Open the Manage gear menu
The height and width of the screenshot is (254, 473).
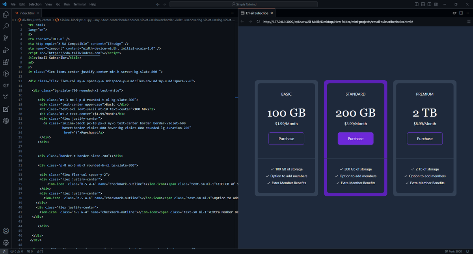pos(6,243)
